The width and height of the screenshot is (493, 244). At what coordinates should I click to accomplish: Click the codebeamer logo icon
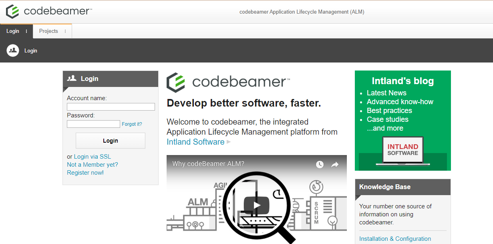coord(12,11)
